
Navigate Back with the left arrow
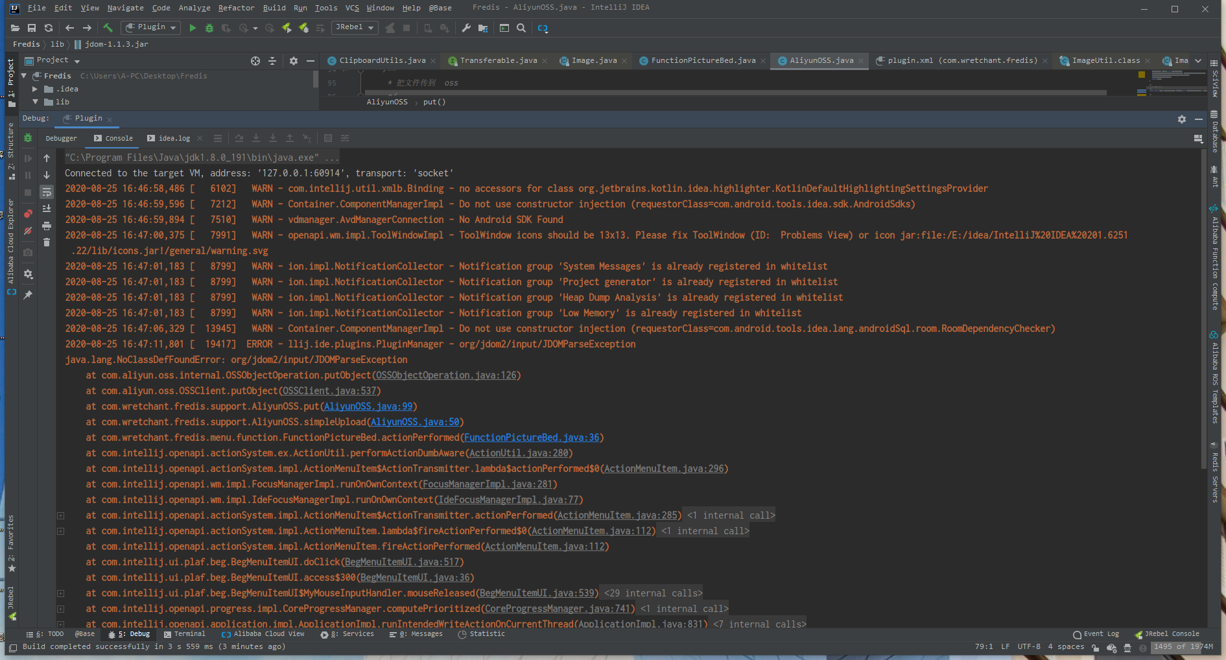[69, 28]
